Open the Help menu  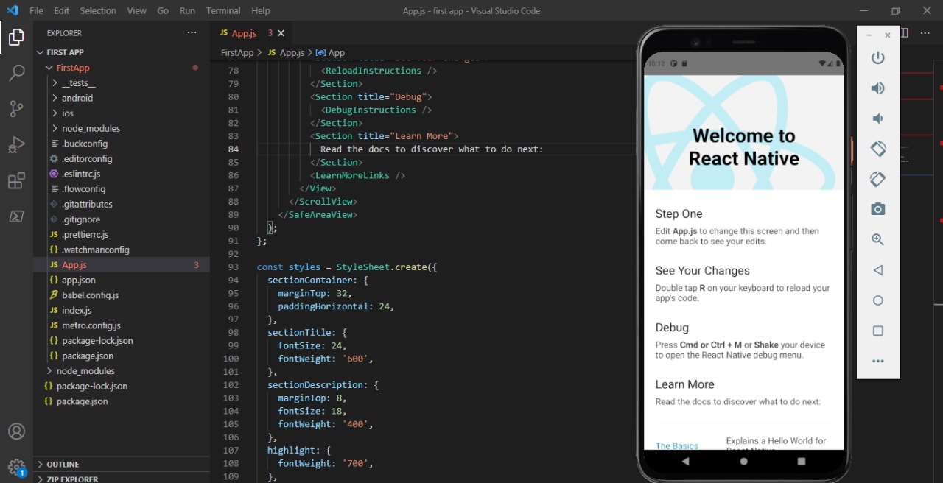coord(261,10)
